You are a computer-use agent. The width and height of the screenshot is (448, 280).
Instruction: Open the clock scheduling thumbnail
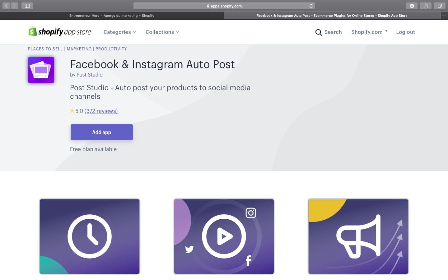click(90, 236)
